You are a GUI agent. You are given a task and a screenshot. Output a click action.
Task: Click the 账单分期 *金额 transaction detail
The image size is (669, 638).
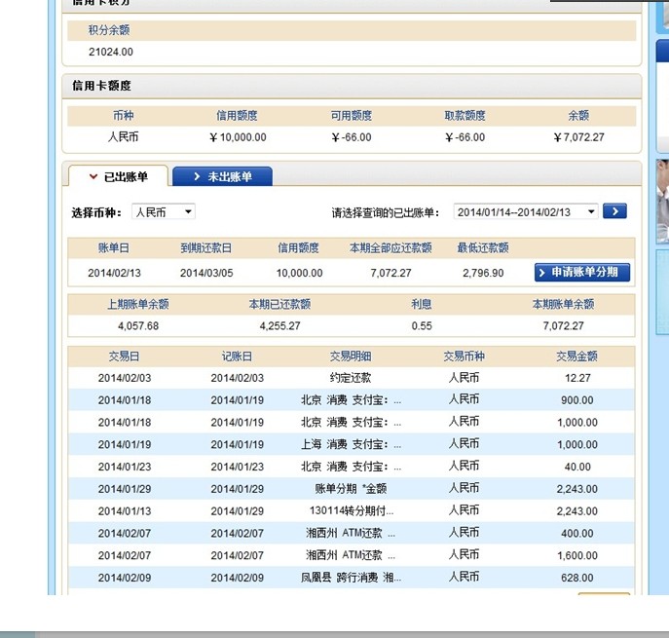point(351,488)
